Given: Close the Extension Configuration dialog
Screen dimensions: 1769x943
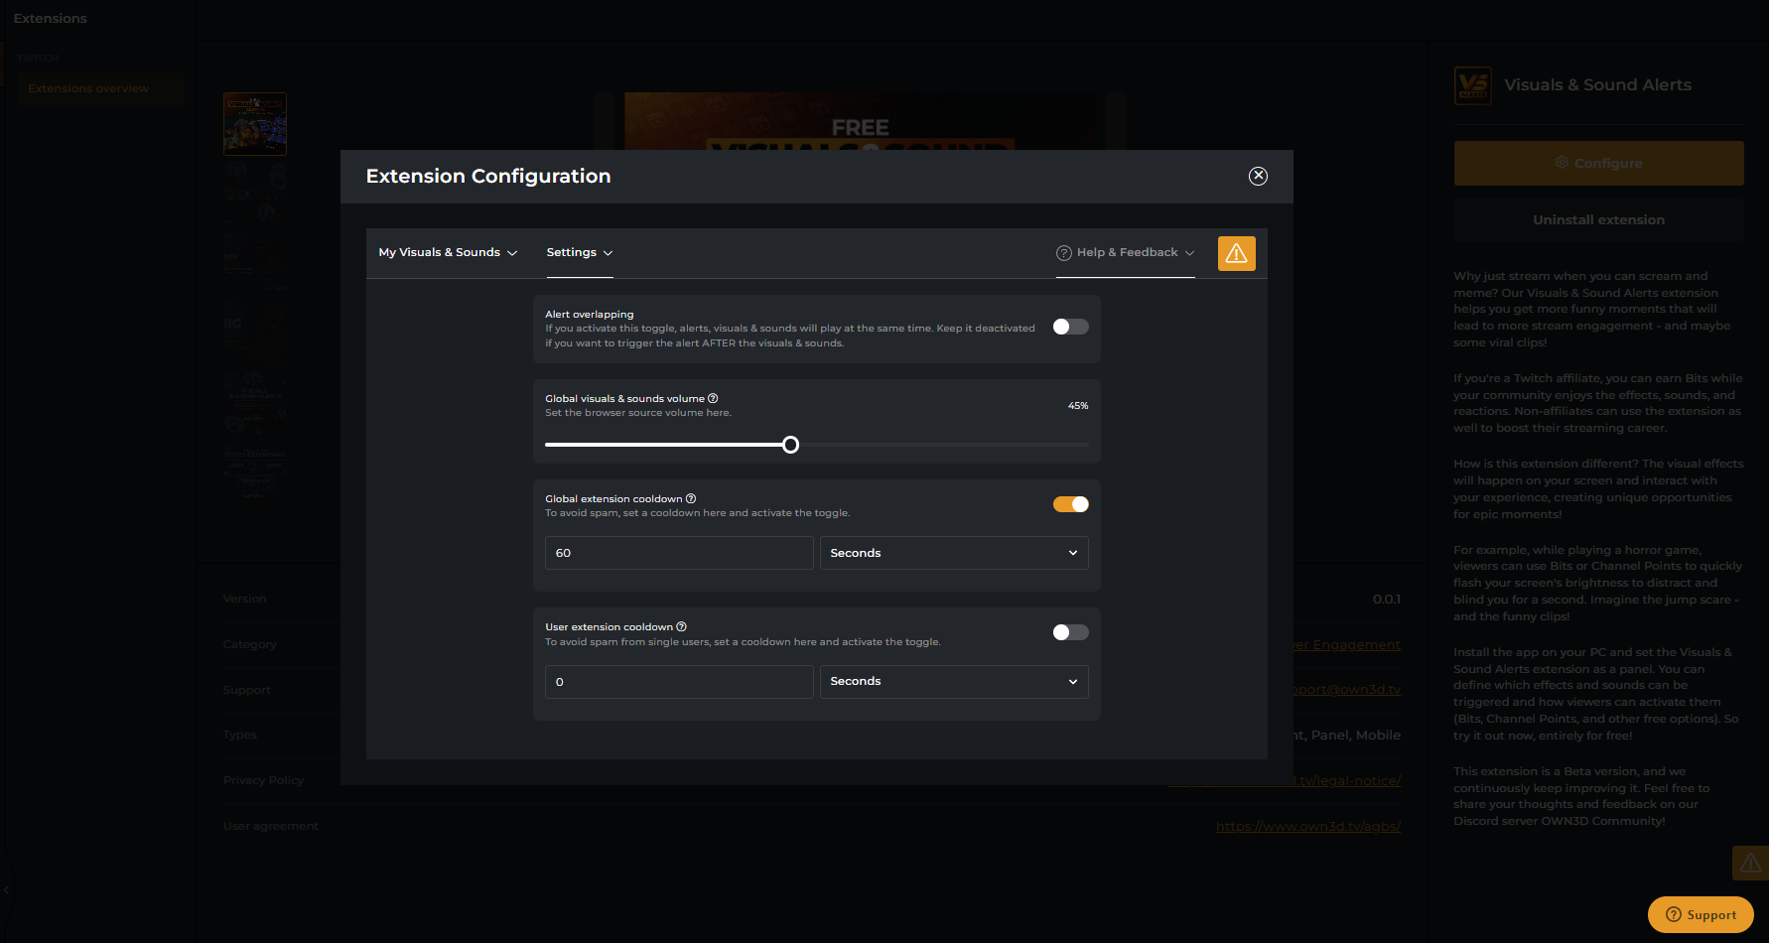Looking at the screenshot, I should point(1258,176).
